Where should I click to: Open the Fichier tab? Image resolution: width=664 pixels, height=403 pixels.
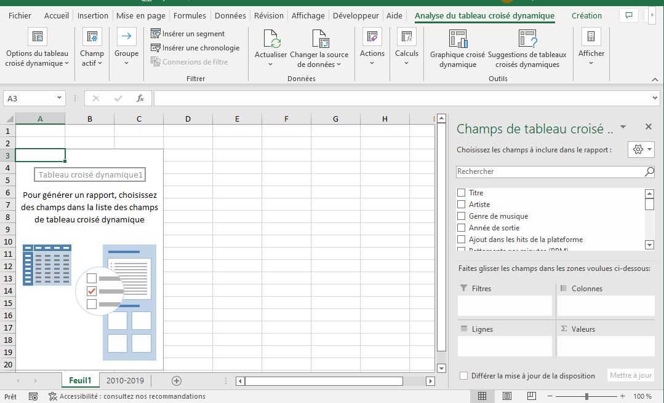[x=20, y=15]
